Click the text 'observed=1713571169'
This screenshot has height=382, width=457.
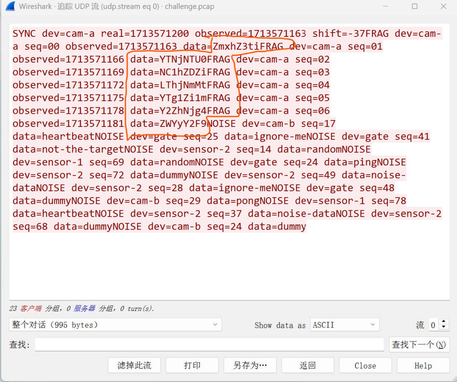click(68, 72)
